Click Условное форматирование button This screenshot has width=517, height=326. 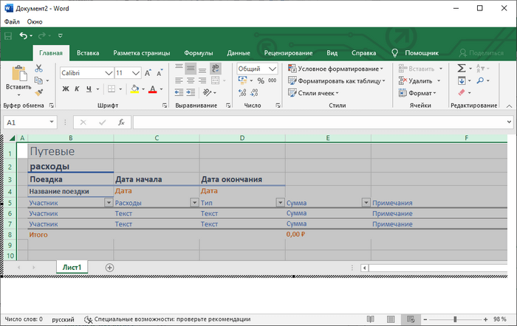(x=335, y=69)
